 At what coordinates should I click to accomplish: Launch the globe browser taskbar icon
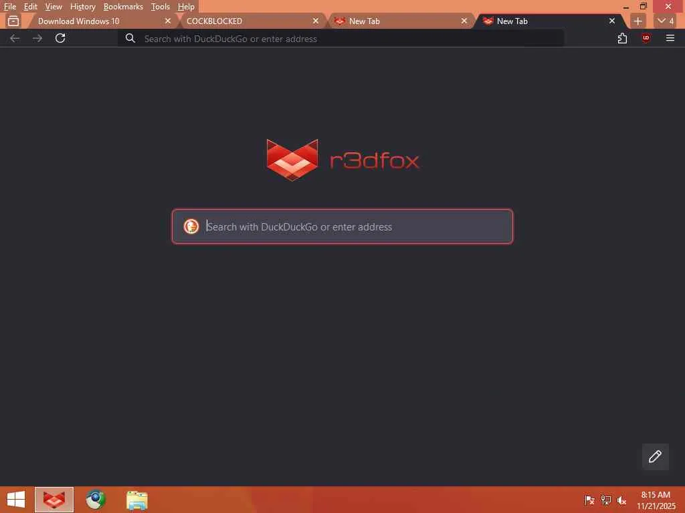click(x=96, y=500)
